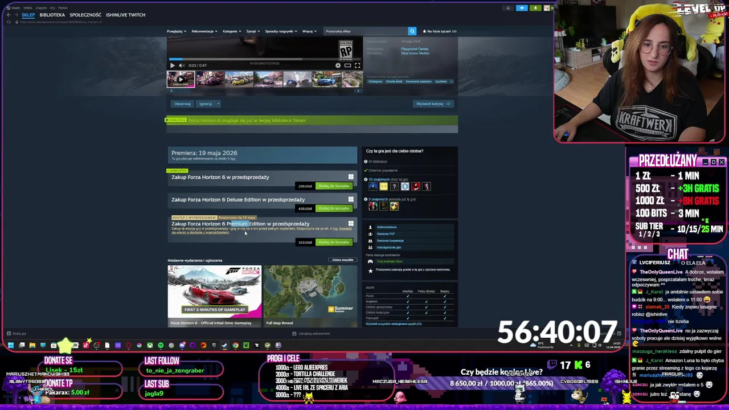Click 'Zobacz wszystkie' events button
The image size is (729, 410).
coord(342,260)
